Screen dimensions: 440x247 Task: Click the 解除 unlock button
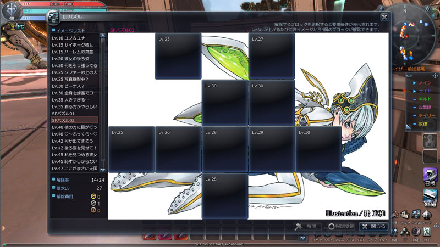pyautogui.click(x=307, y=226)
